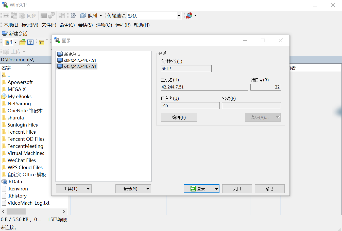The image size is (342, 231).
Task: Open the 文件(F) menu
Action: [49, 25]
